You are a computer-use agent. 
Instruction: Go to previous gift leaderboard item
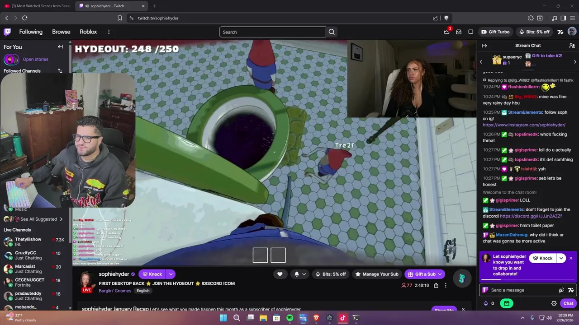[481, 61]
